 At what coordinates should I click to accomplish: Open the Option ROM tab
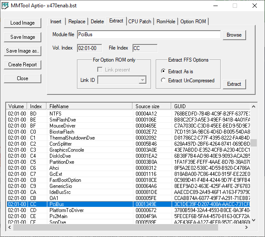[193, 22]
